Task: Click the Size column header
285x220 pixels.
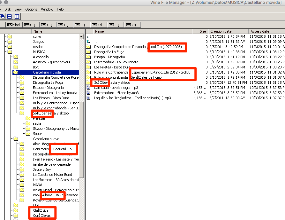Action: click(200, 31)
